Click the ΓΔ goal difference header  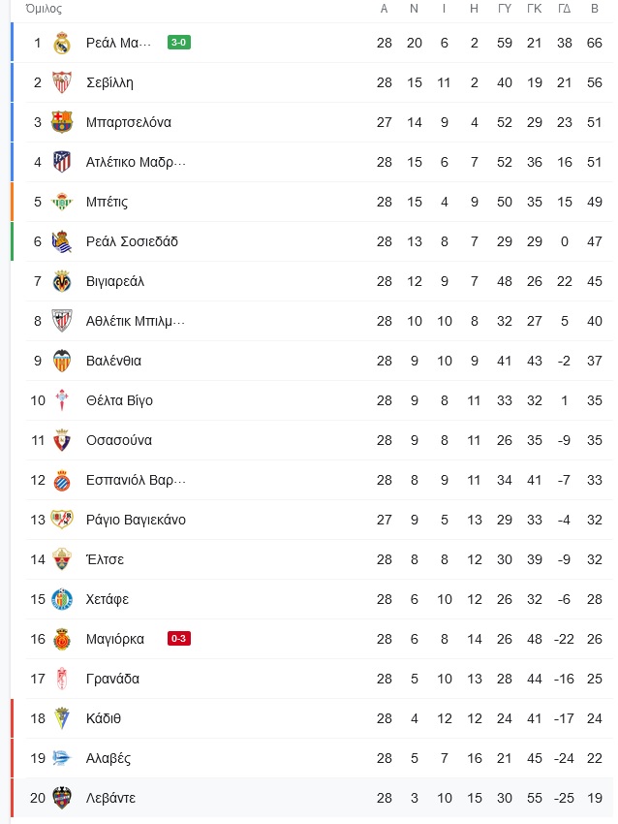(565, 9)
